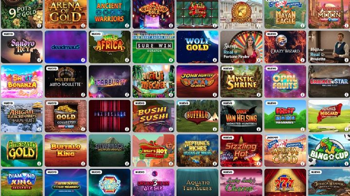This screenshot has width=350, height=196.
Task: Launch the Fruit Shop Megaways game
Action: click(x=285, y=116)
